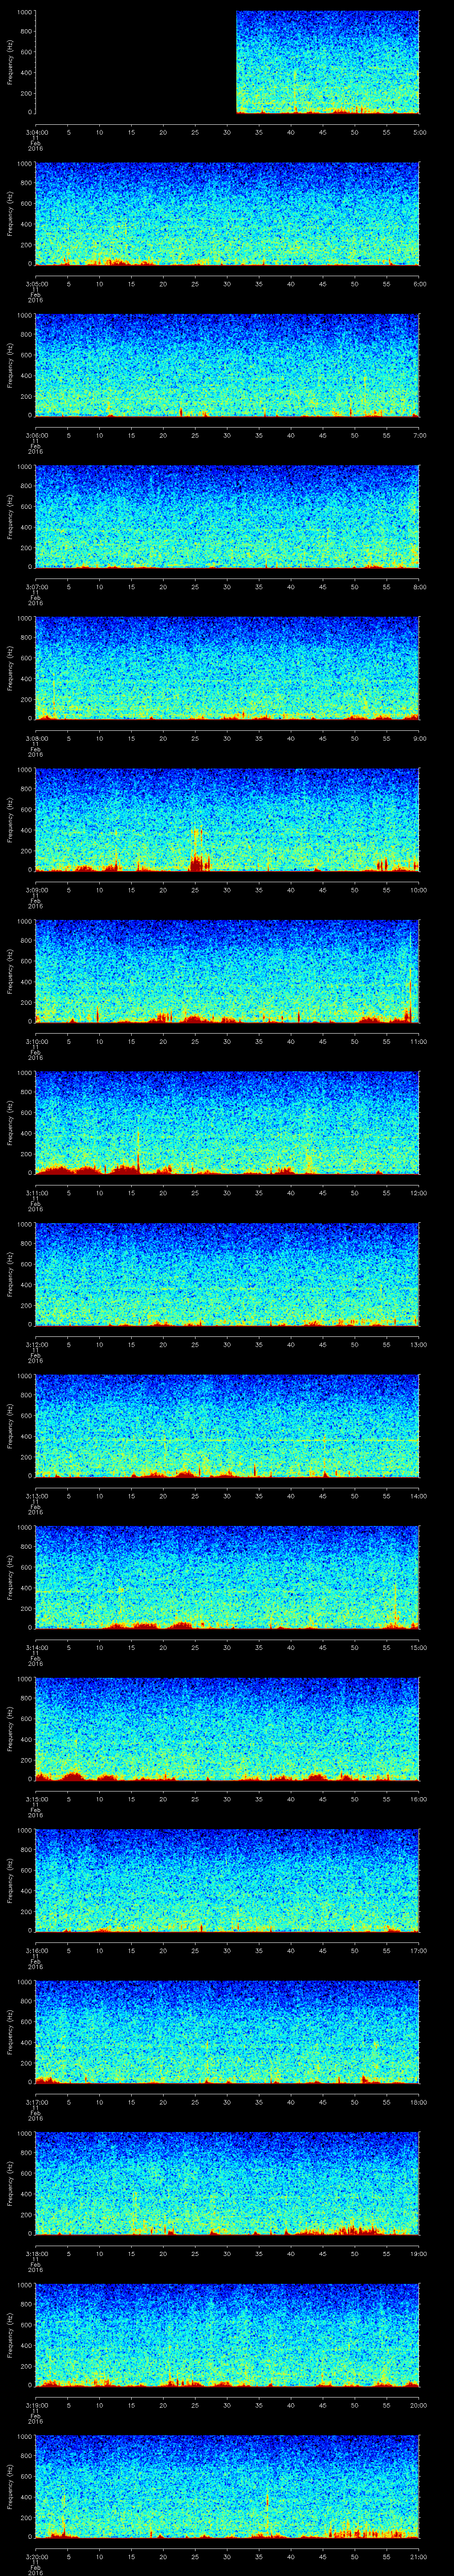Screen dimensions: 454x2576
Task: Click the '3:05:00' start time label
Action: pyautogui.click(x=36, y=284)
